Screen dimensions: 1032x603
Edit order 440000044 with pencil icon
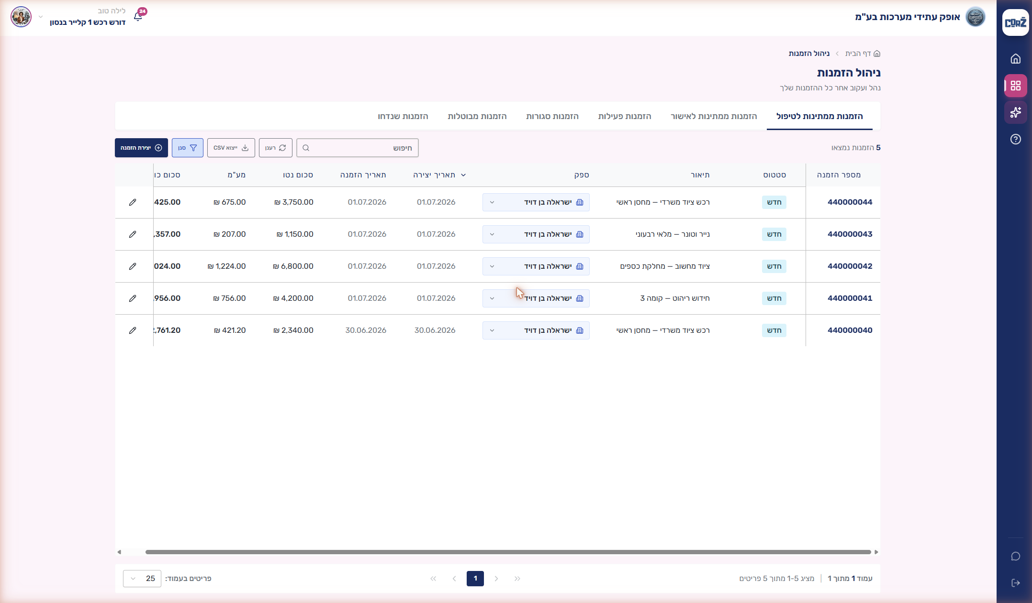(133, 202)
